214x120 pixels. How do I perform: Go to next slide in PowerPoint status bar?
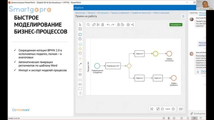click(x=174, y=118)
